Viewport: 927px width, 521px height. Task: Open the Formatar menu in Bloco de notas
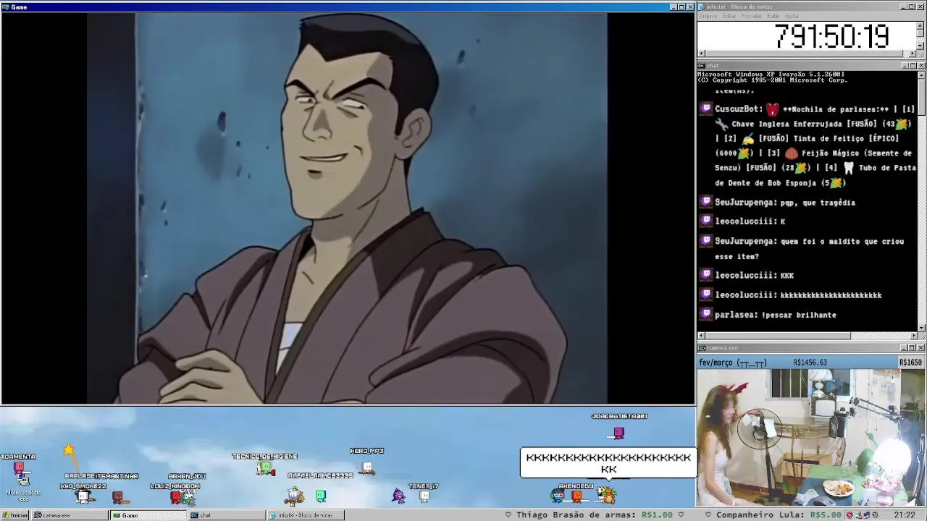(x=752, y=16)
